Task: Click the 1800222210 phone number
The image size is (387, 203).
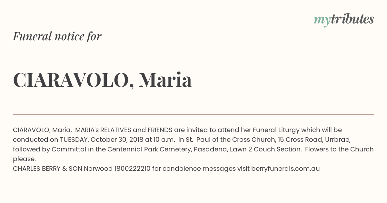Action: pos(132,169)
